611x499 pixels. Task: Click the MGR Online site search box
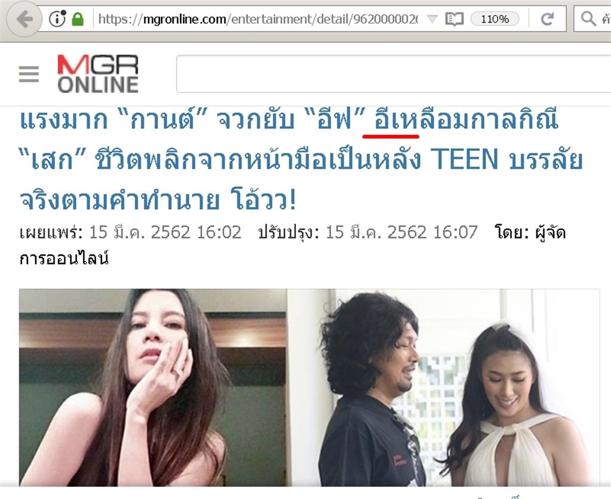click(x=394, y=74)
